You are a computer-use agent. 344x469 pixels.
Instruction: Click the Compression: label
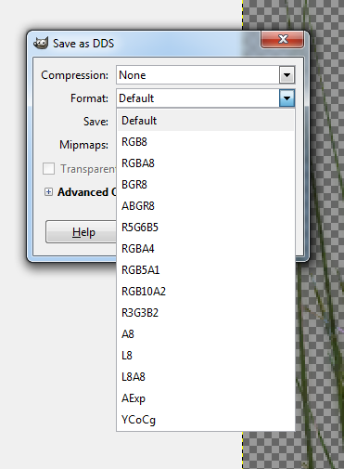[75, 75]
